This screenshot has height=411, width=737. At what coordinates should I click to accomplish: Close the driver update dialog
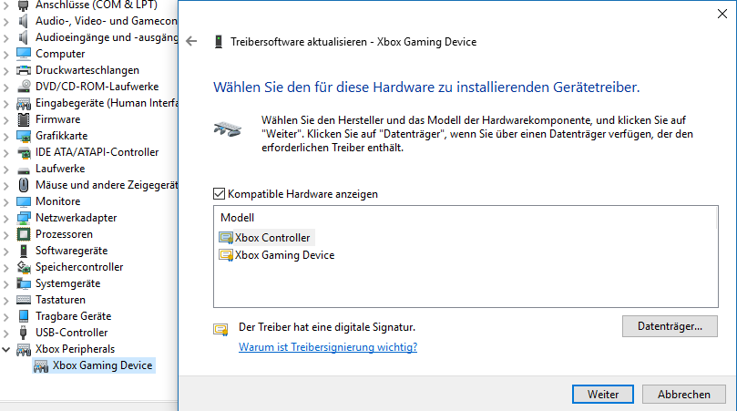click(722, 14)
